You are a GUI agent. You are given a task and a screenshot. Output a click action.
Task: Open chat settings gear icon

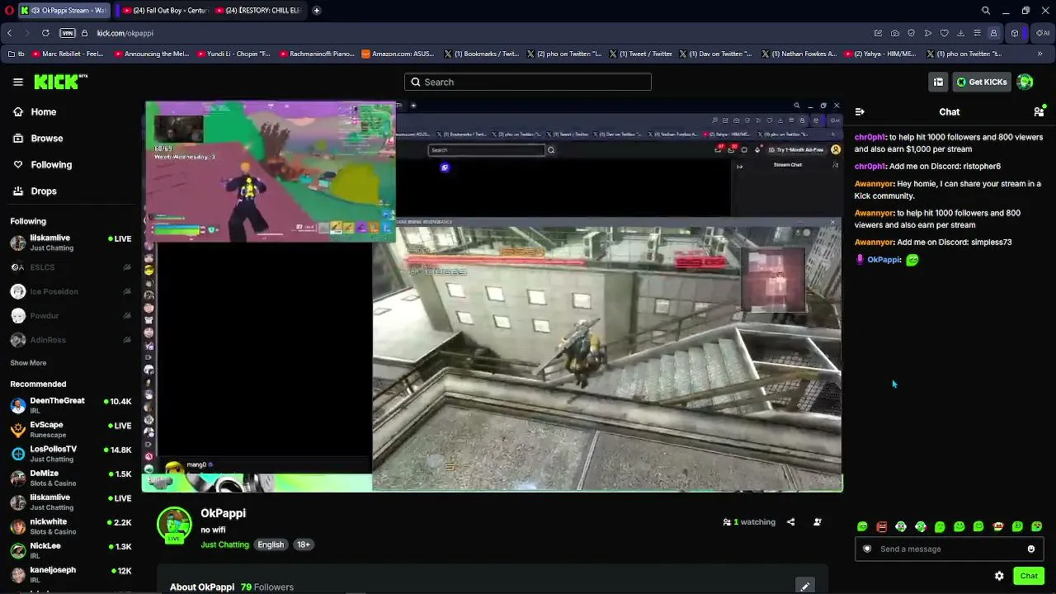click(x=999, y=576)
